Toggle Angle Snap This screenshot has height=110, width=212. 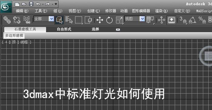(192, 20)
